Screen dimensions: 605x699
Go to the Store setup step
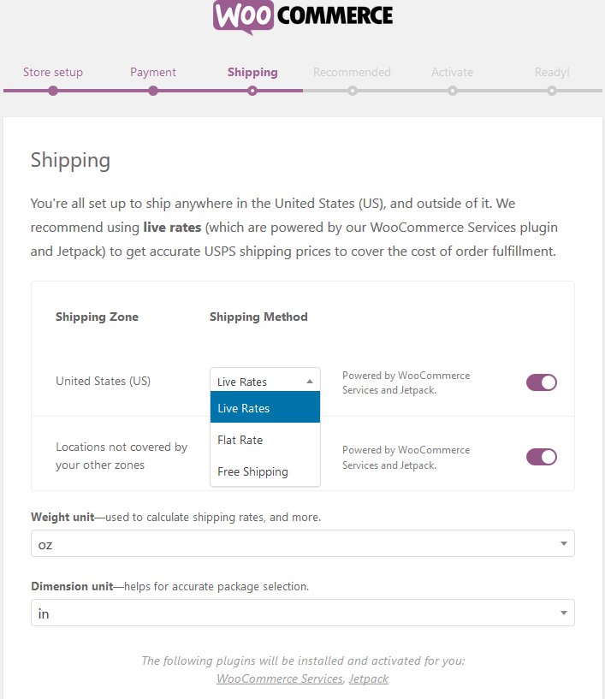click(x=53, y=72)
